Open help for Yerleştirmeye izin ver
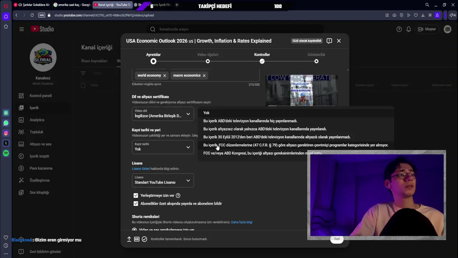Screen dimensions: 458x258 178,196
